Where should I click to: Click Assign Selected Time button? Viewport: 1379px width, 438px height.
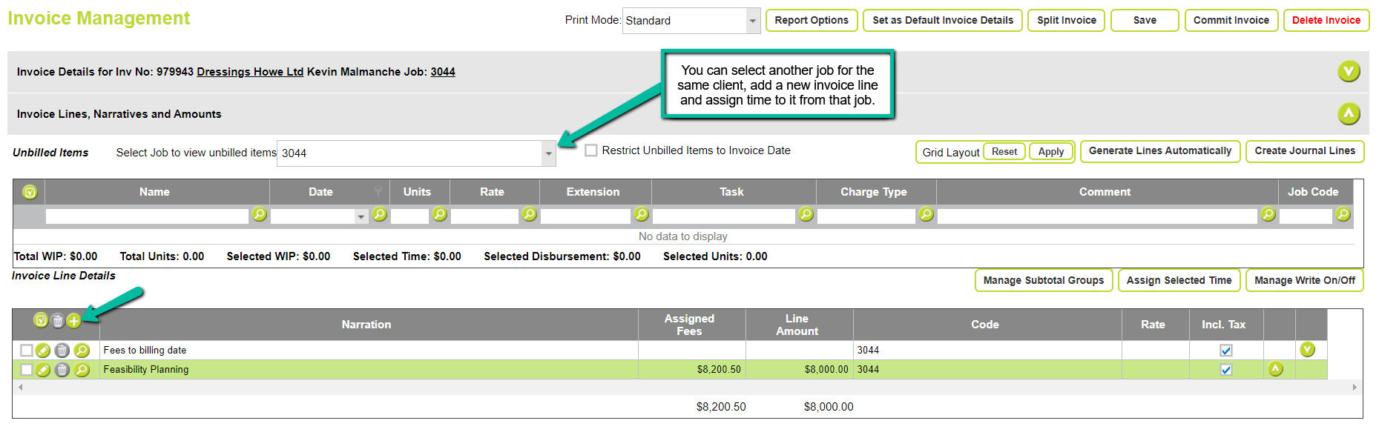(1179, 280)
